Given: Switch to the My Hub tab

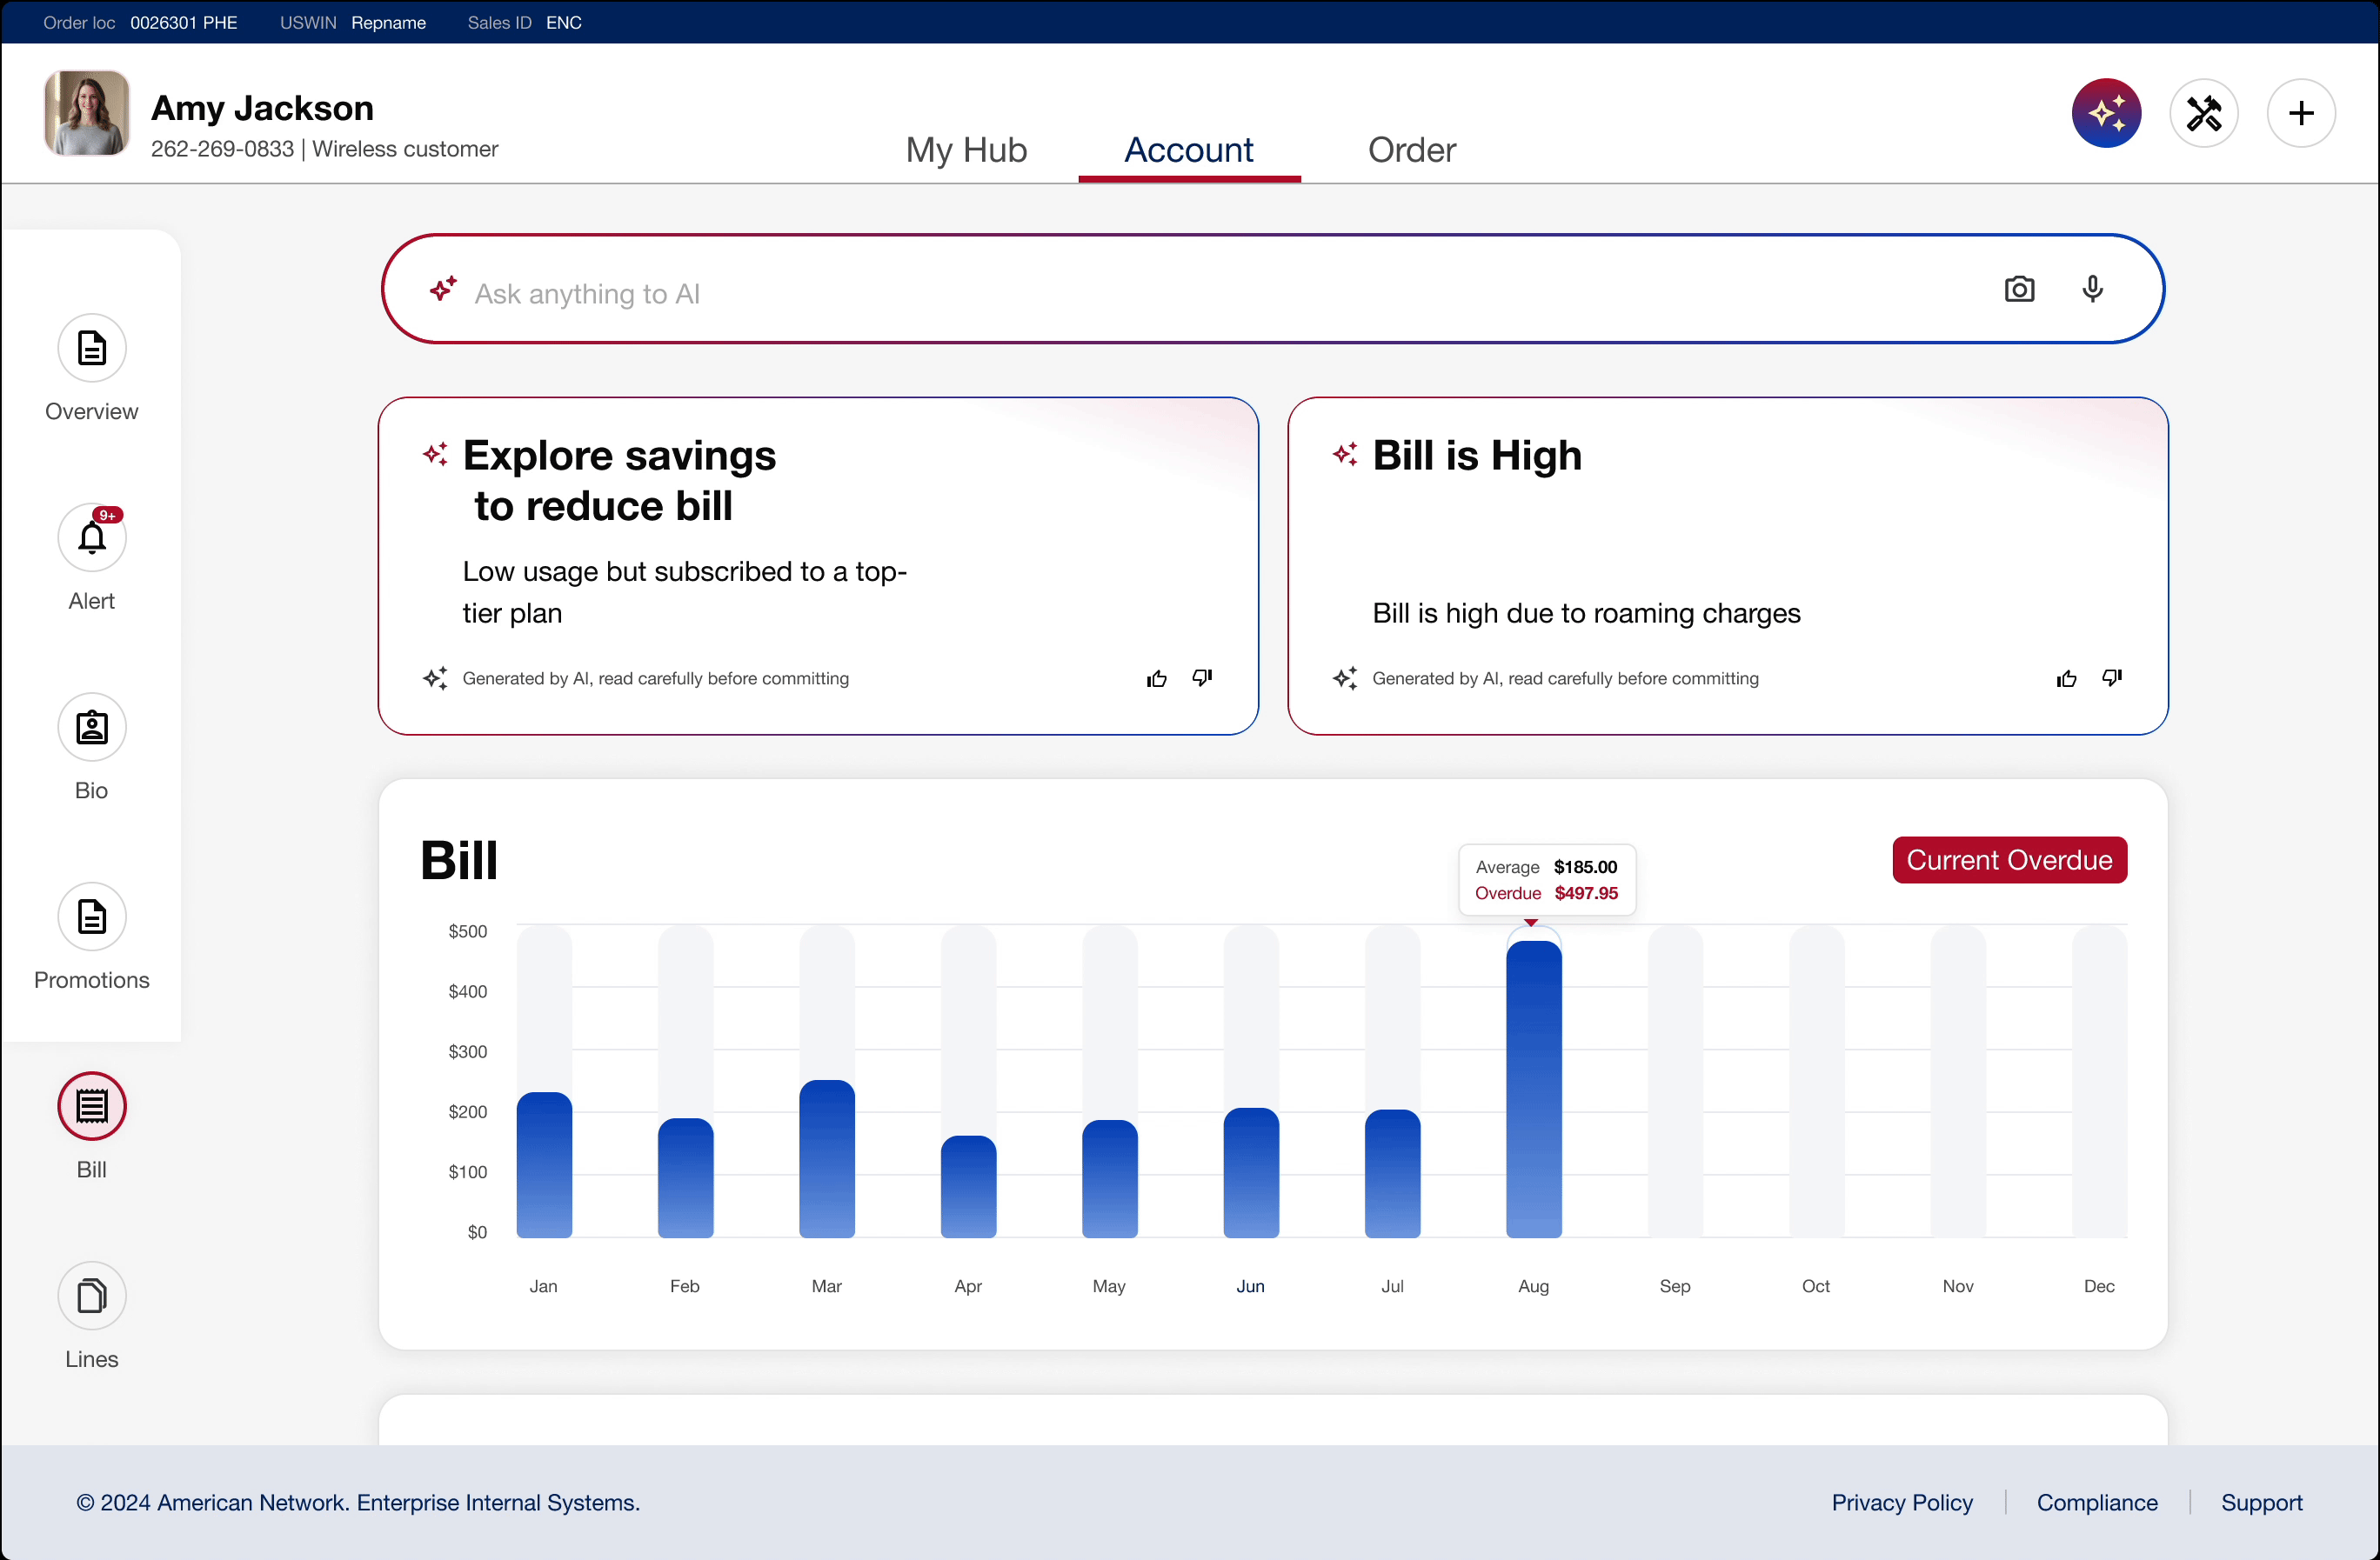Looking at the screenshot, I should coord(966,150).
